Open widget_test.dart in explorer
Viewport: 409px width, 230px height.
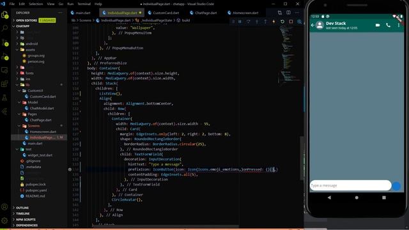40,155
